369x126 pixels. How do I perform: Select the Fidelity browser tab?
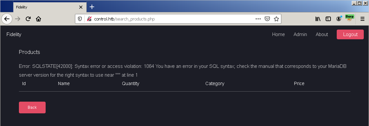[50, 7]
